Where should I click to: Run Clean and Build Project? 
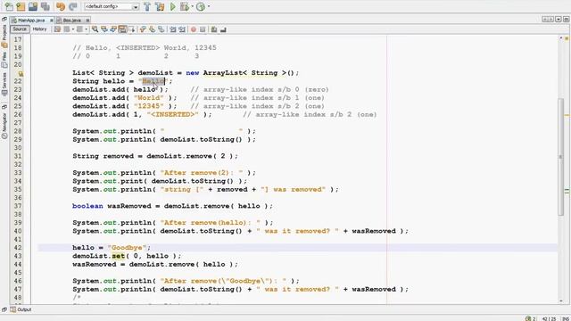[160, 6]
